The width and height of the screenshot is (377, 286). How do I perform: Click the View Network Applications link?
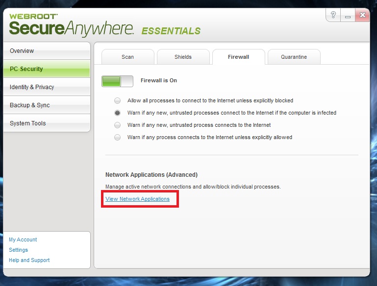[138, 199]
